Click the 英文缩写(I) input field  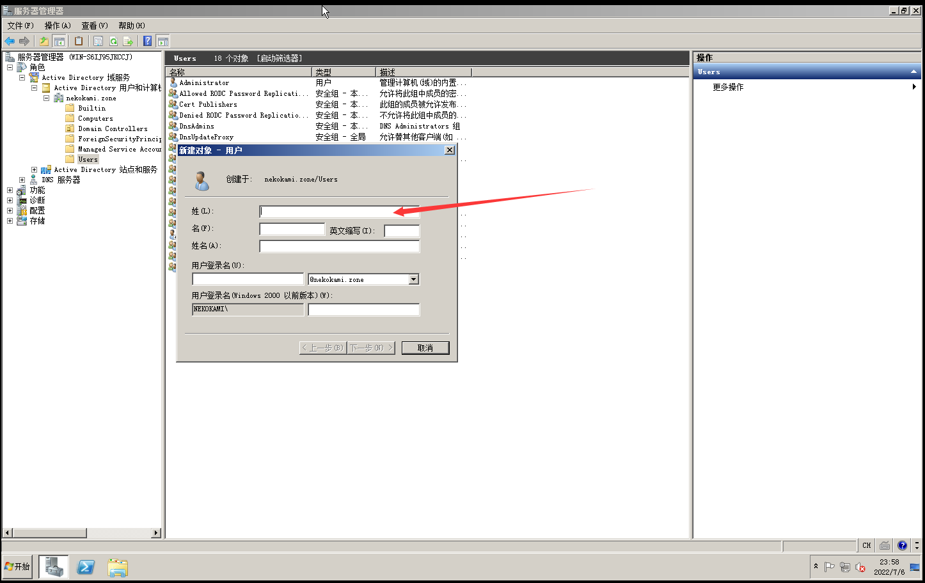coord(402,231)
